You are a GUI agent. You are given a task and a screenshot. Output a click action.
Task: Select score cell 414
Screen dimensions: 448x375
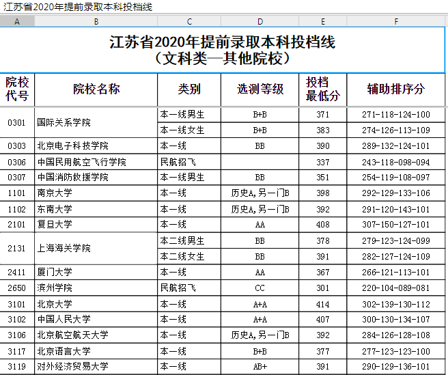[323, 304]
